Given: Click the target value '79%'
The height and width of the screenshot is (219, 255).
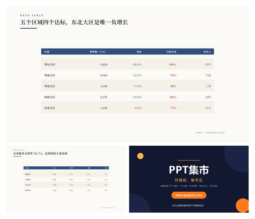Looking at the screenshot, I should point(173,108).
